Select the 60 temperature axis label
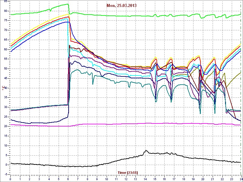 point(5,49)
